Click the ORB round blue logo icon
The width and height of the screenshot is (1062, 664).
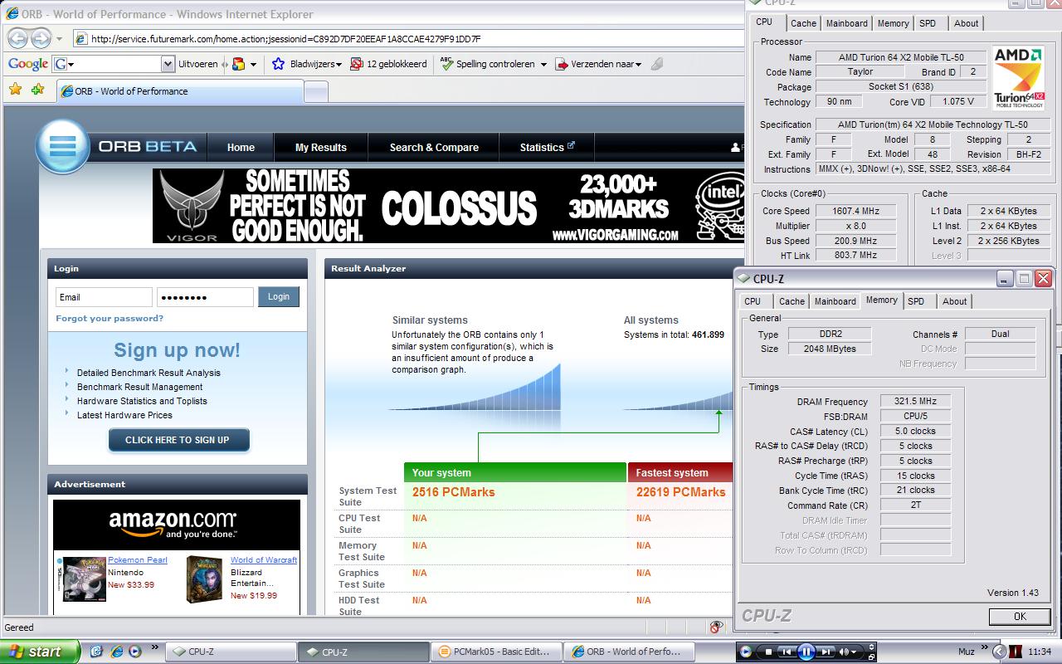click(62, 147)
